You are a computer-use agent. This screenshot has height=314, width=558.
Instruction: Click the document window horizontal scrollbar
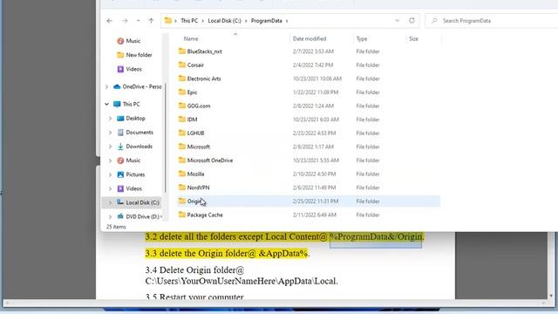point(276,303)
